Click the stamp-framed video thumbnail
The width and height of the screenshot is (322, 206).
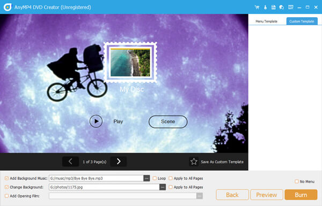click(130, 63)
